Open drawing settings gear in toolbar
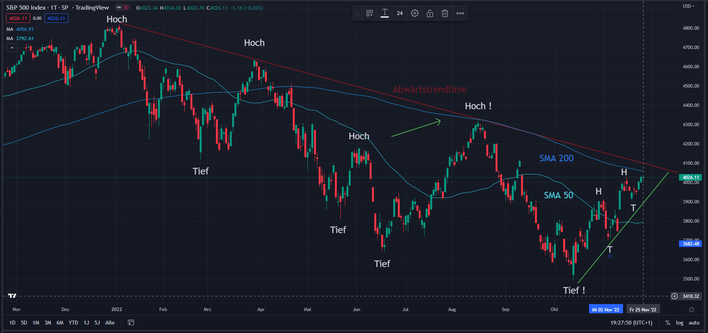The width and height of the screenshot is (708, 333). 415,14
